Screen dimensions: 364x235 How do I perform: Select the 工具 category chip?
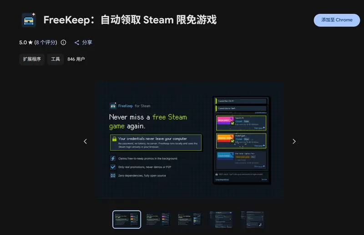coord(56,59)
